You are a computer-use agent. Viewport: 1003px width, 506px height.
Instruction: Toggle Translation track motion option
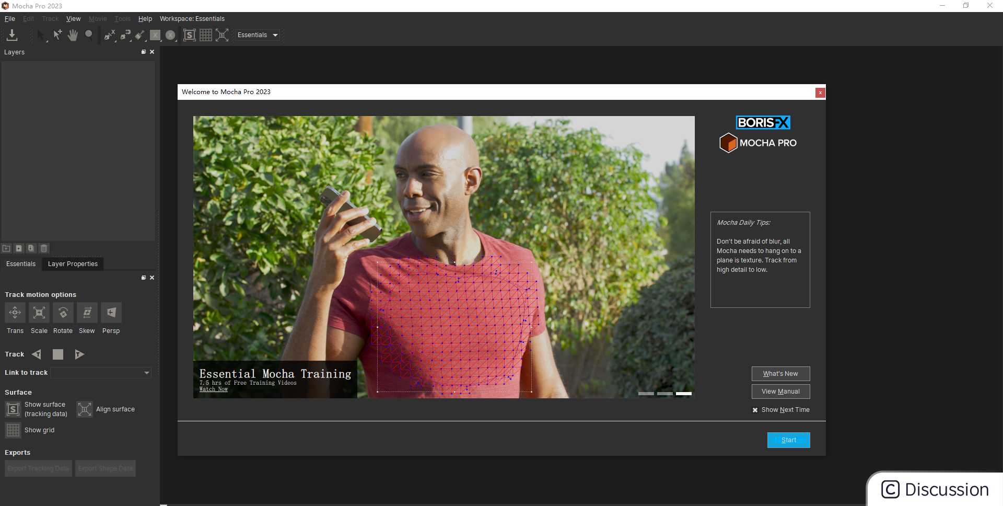(x=15, y=313)
